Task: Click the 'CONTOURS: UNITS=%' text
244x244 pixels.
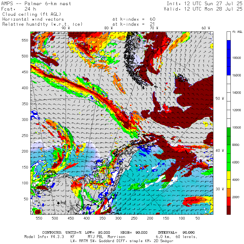Action: [62, 233]
